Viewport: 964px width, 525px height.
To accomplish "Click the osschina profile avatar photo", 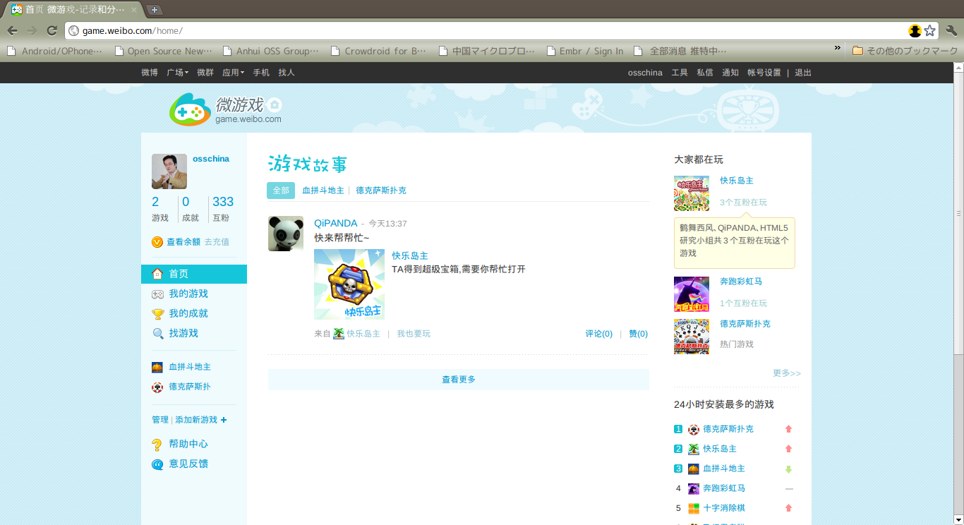I will pyautogui.click(x=169, y=171).
